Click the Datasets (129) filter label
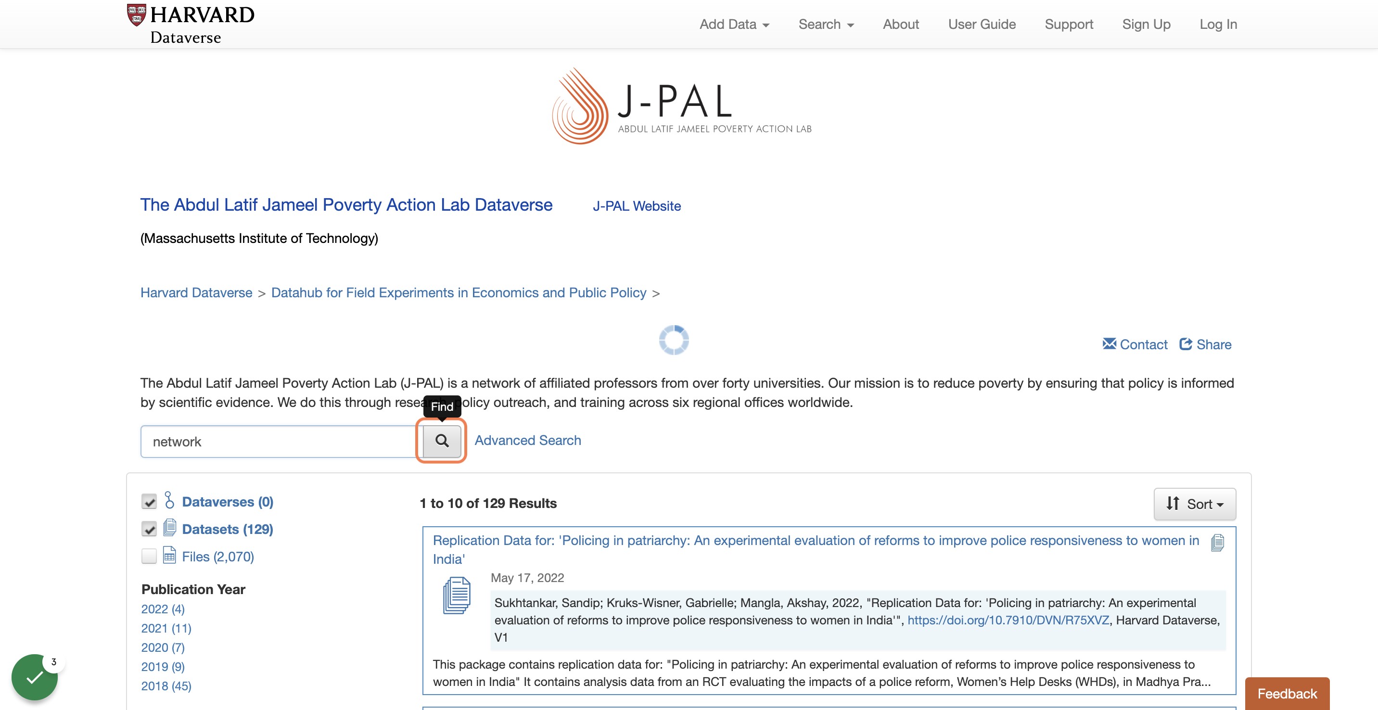This screenshot has width=1378, height=710. 228,529
